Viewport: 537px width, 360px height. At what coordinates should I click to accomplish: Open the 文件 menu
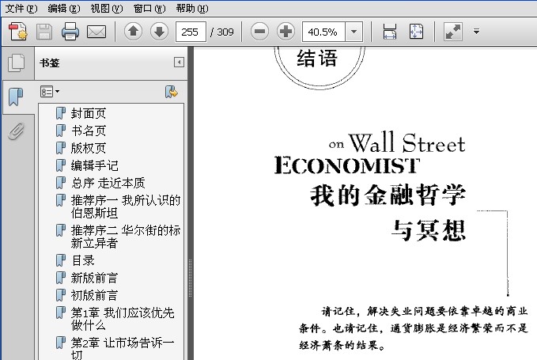21,8
